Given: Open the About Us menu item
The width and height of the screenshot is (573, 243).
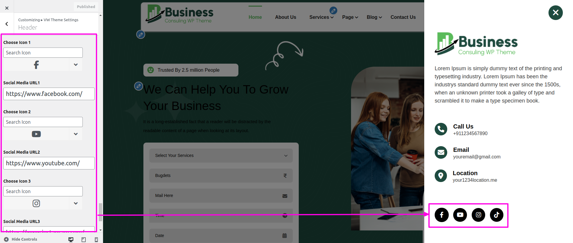Looking at the screenshot, I should [285, 17].
